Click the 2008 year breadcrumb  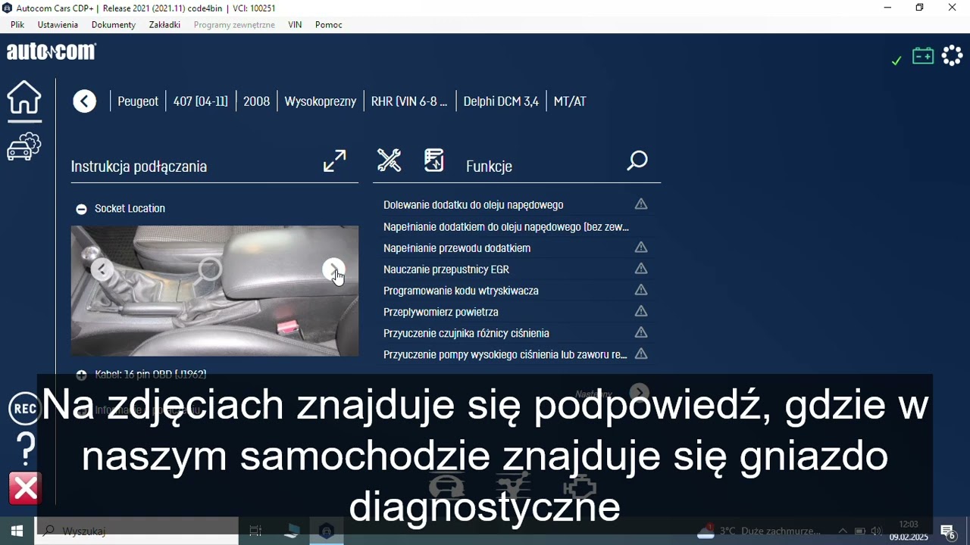tap(256, 101)
